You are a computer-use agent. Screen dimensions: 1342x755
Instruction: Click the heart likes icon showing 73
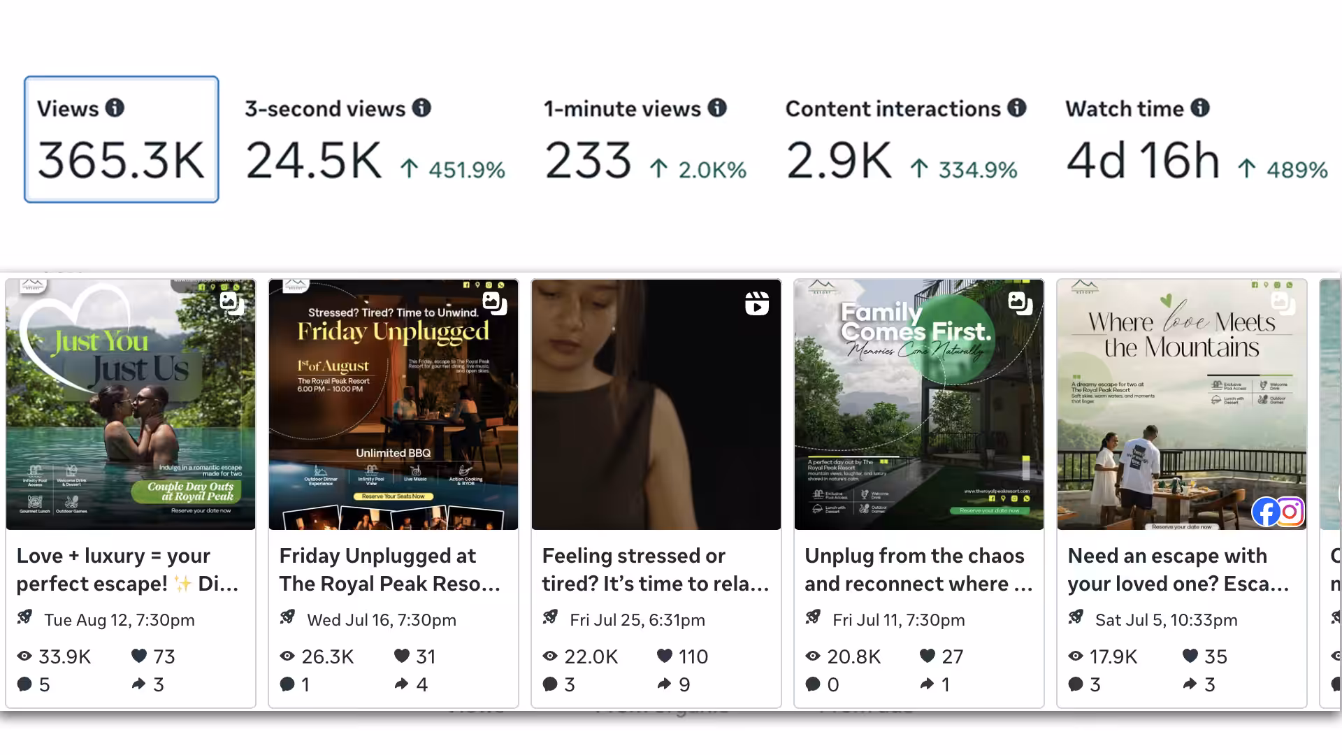[x=139, y=656]
